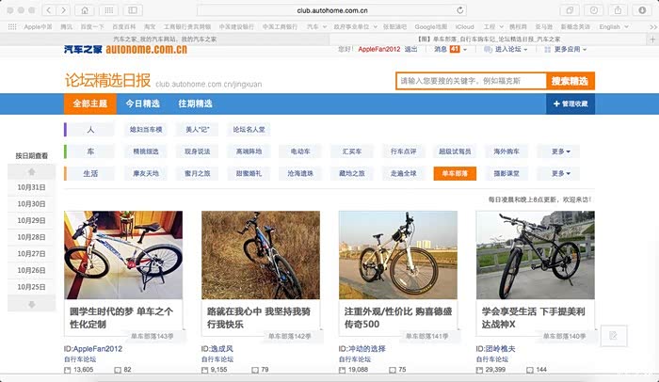
Task: Click views icon beside 13,605
Action: pyautogui.click(x=67, y=370)
